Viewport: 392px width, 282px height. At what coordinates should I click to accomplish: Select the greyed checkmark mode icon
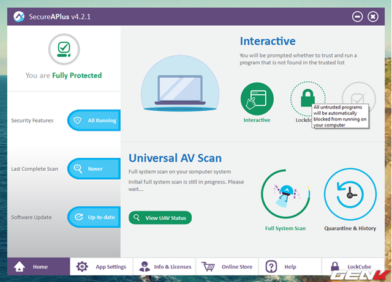click(x=359, y=98)
